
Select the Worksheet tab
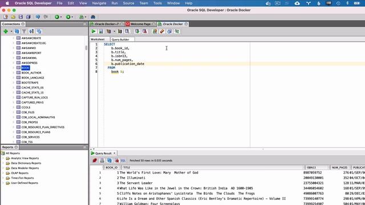tap(98, 39)
